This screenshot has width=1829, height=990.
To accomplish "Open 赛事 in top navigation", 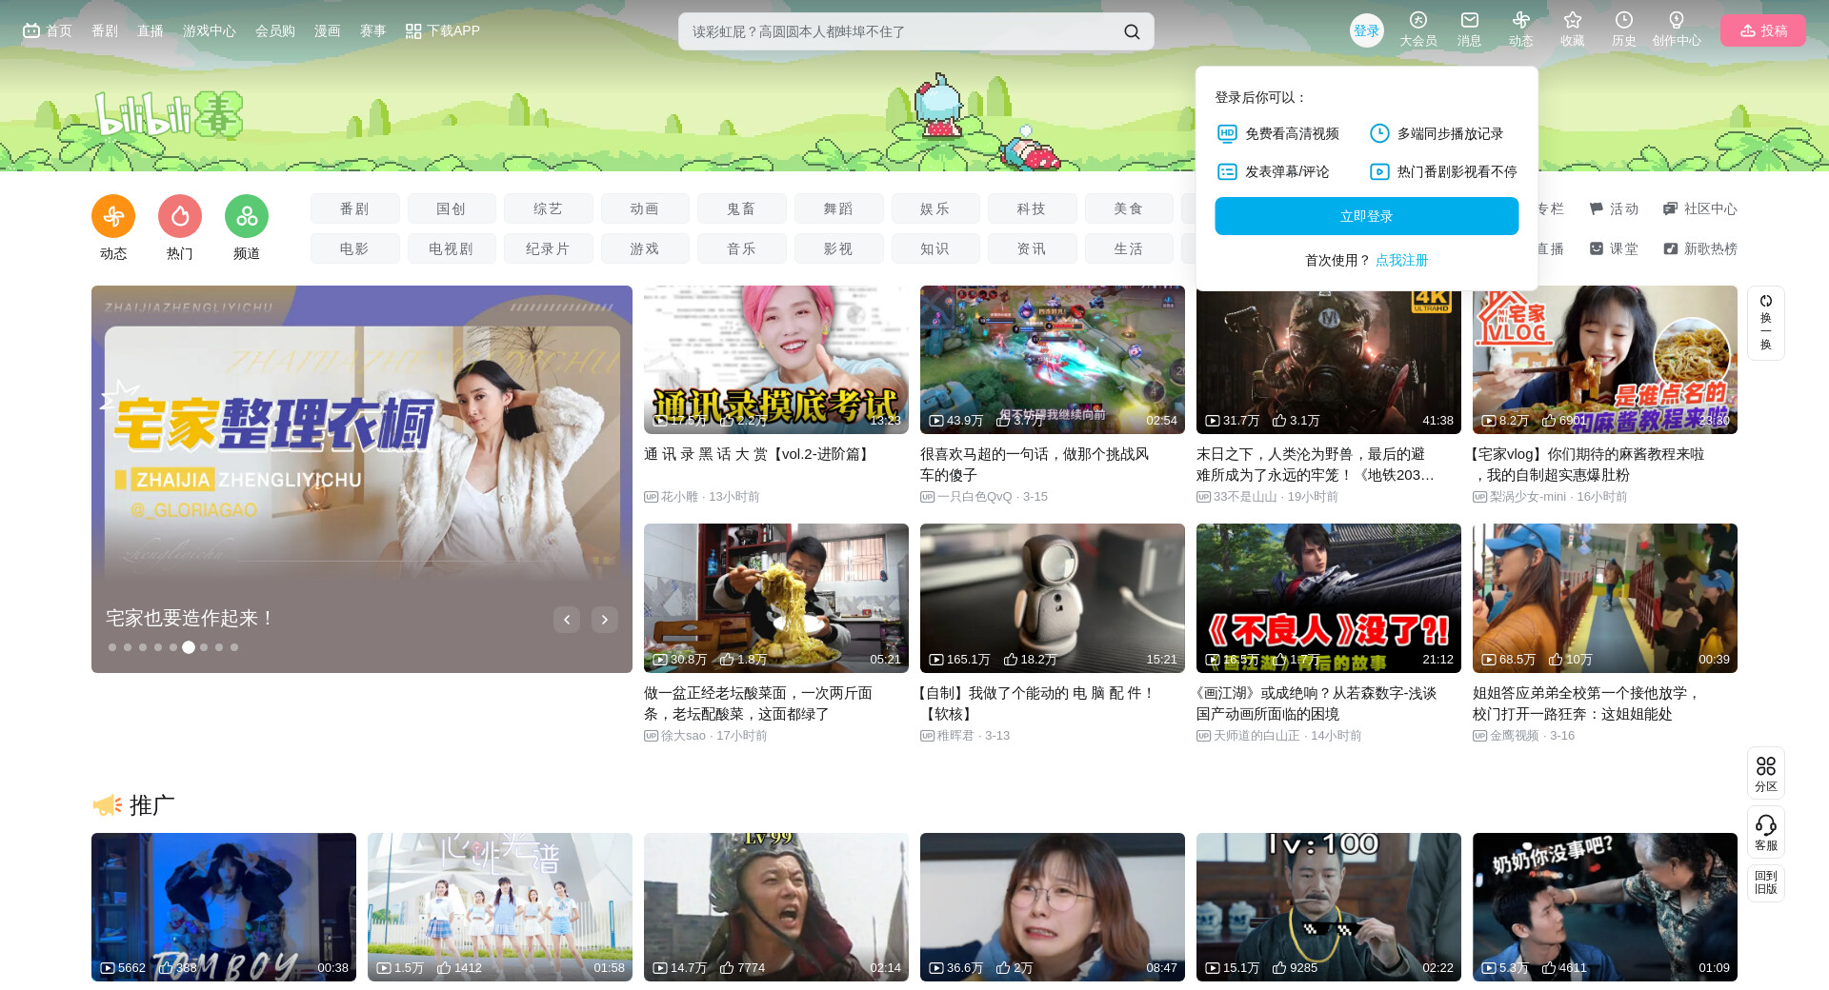I will tap(373, 30).
